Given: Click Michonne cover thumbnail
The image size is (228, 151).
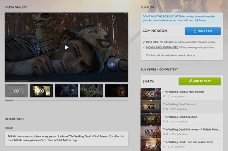Looking at the screenshot, I should (151, 132).
